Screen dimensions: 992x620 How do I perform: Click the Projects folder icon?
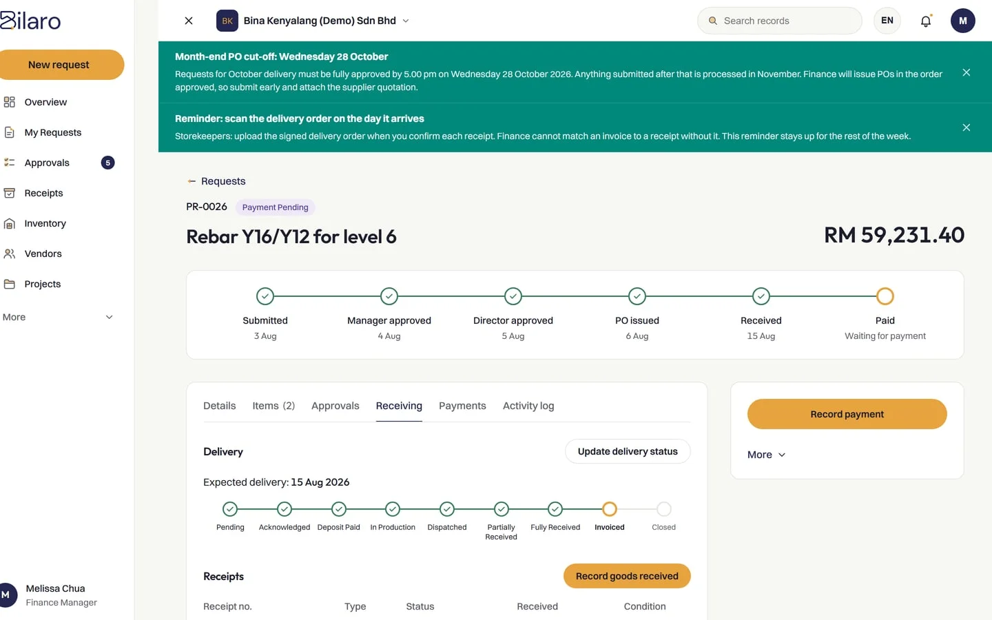(x=10, y=284)
